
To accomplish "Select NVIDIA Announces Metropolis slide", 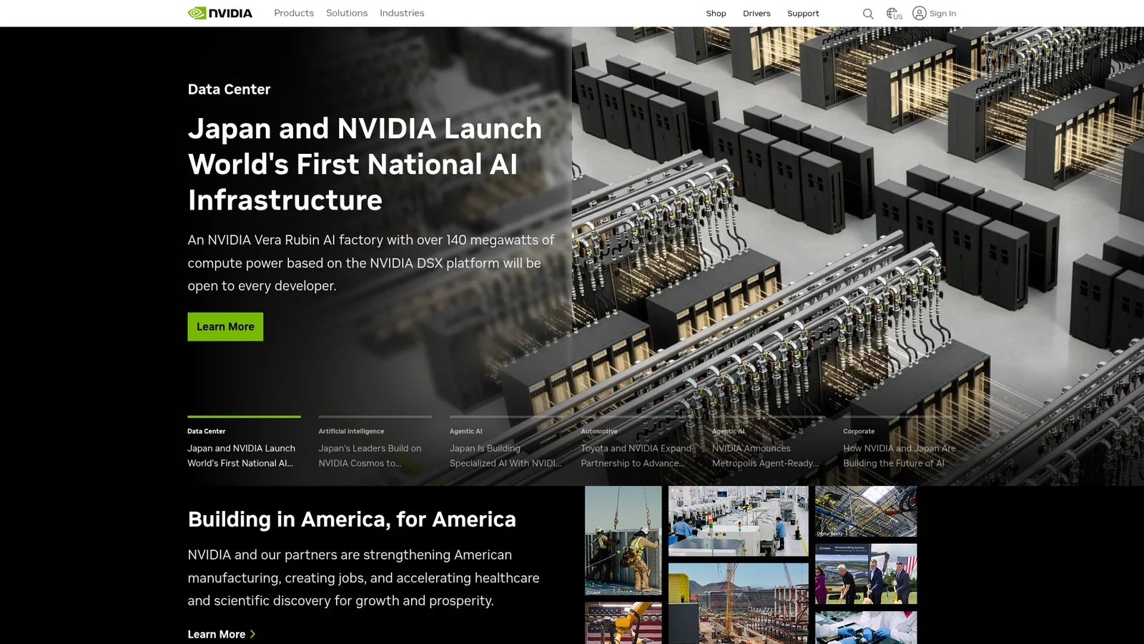I will pos(769,443).
